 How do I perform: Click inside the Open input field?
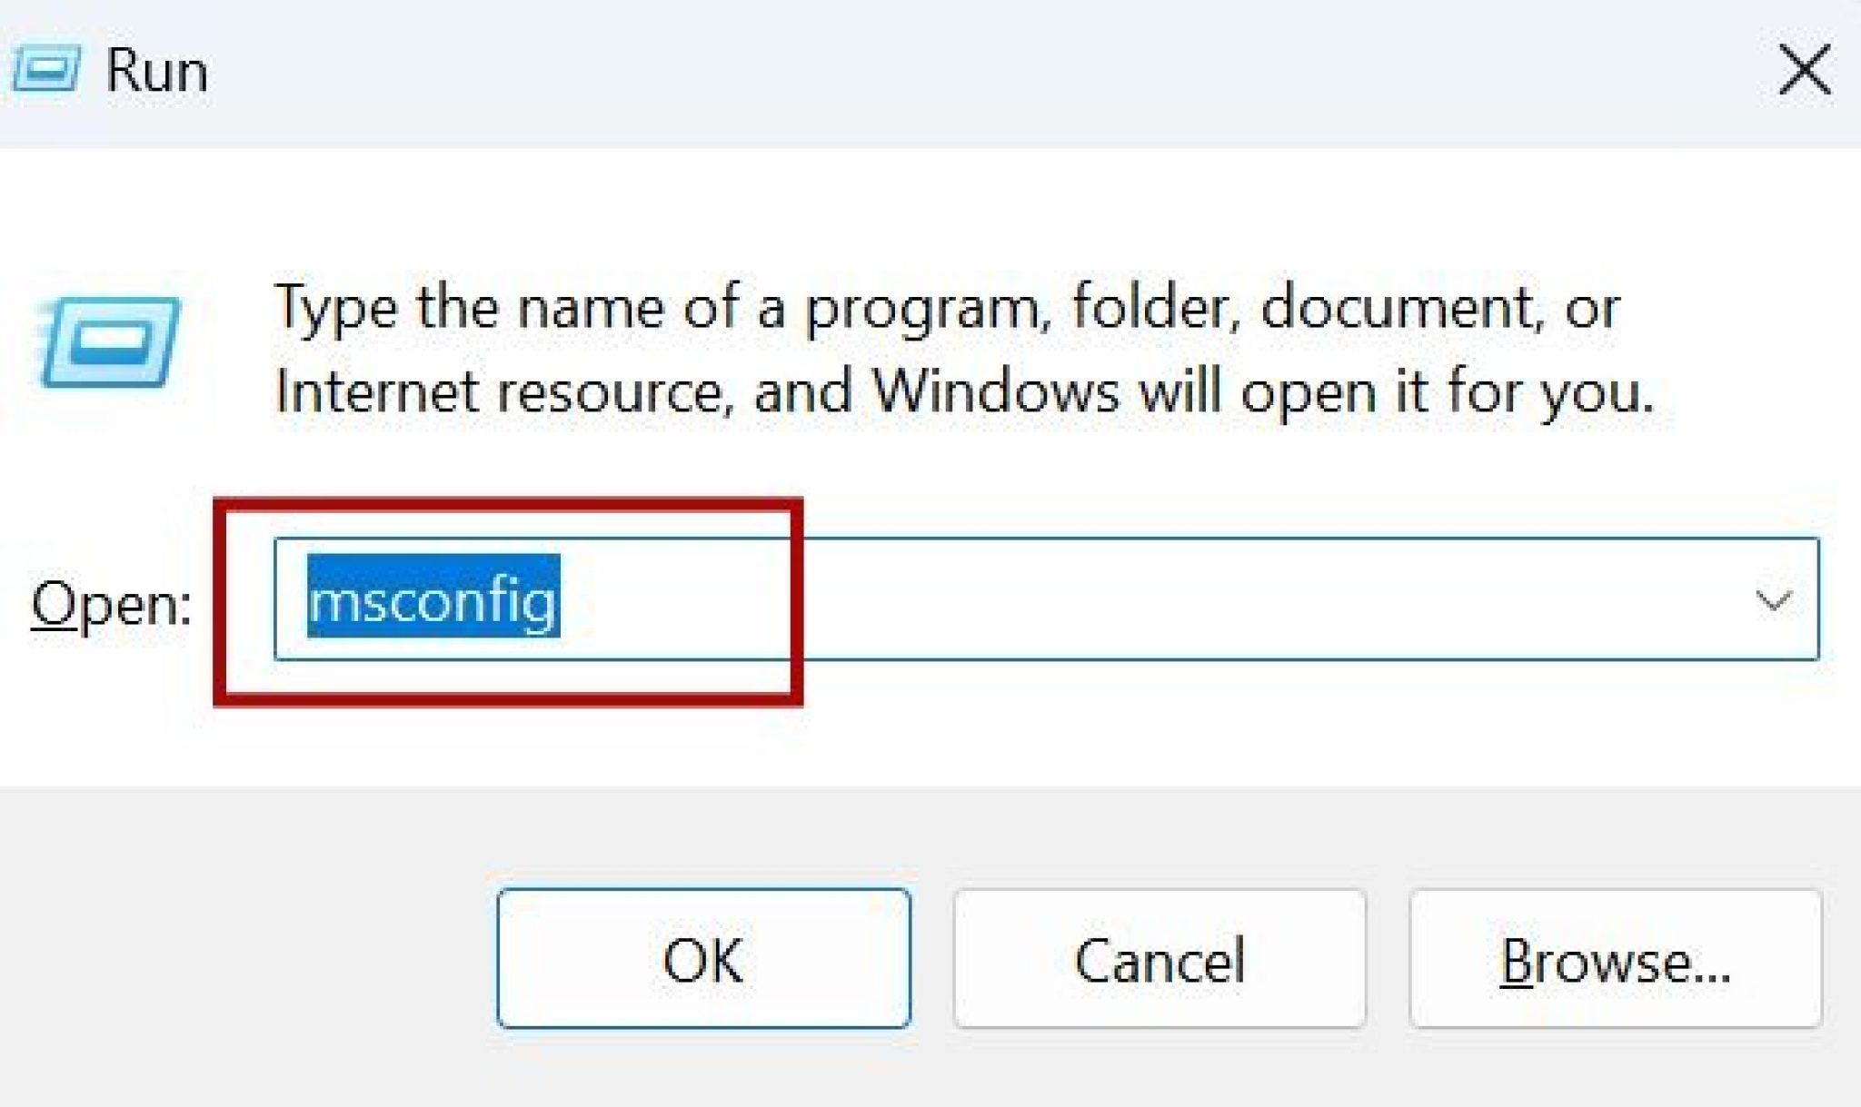pyautogui.click(x=818, y=601)
